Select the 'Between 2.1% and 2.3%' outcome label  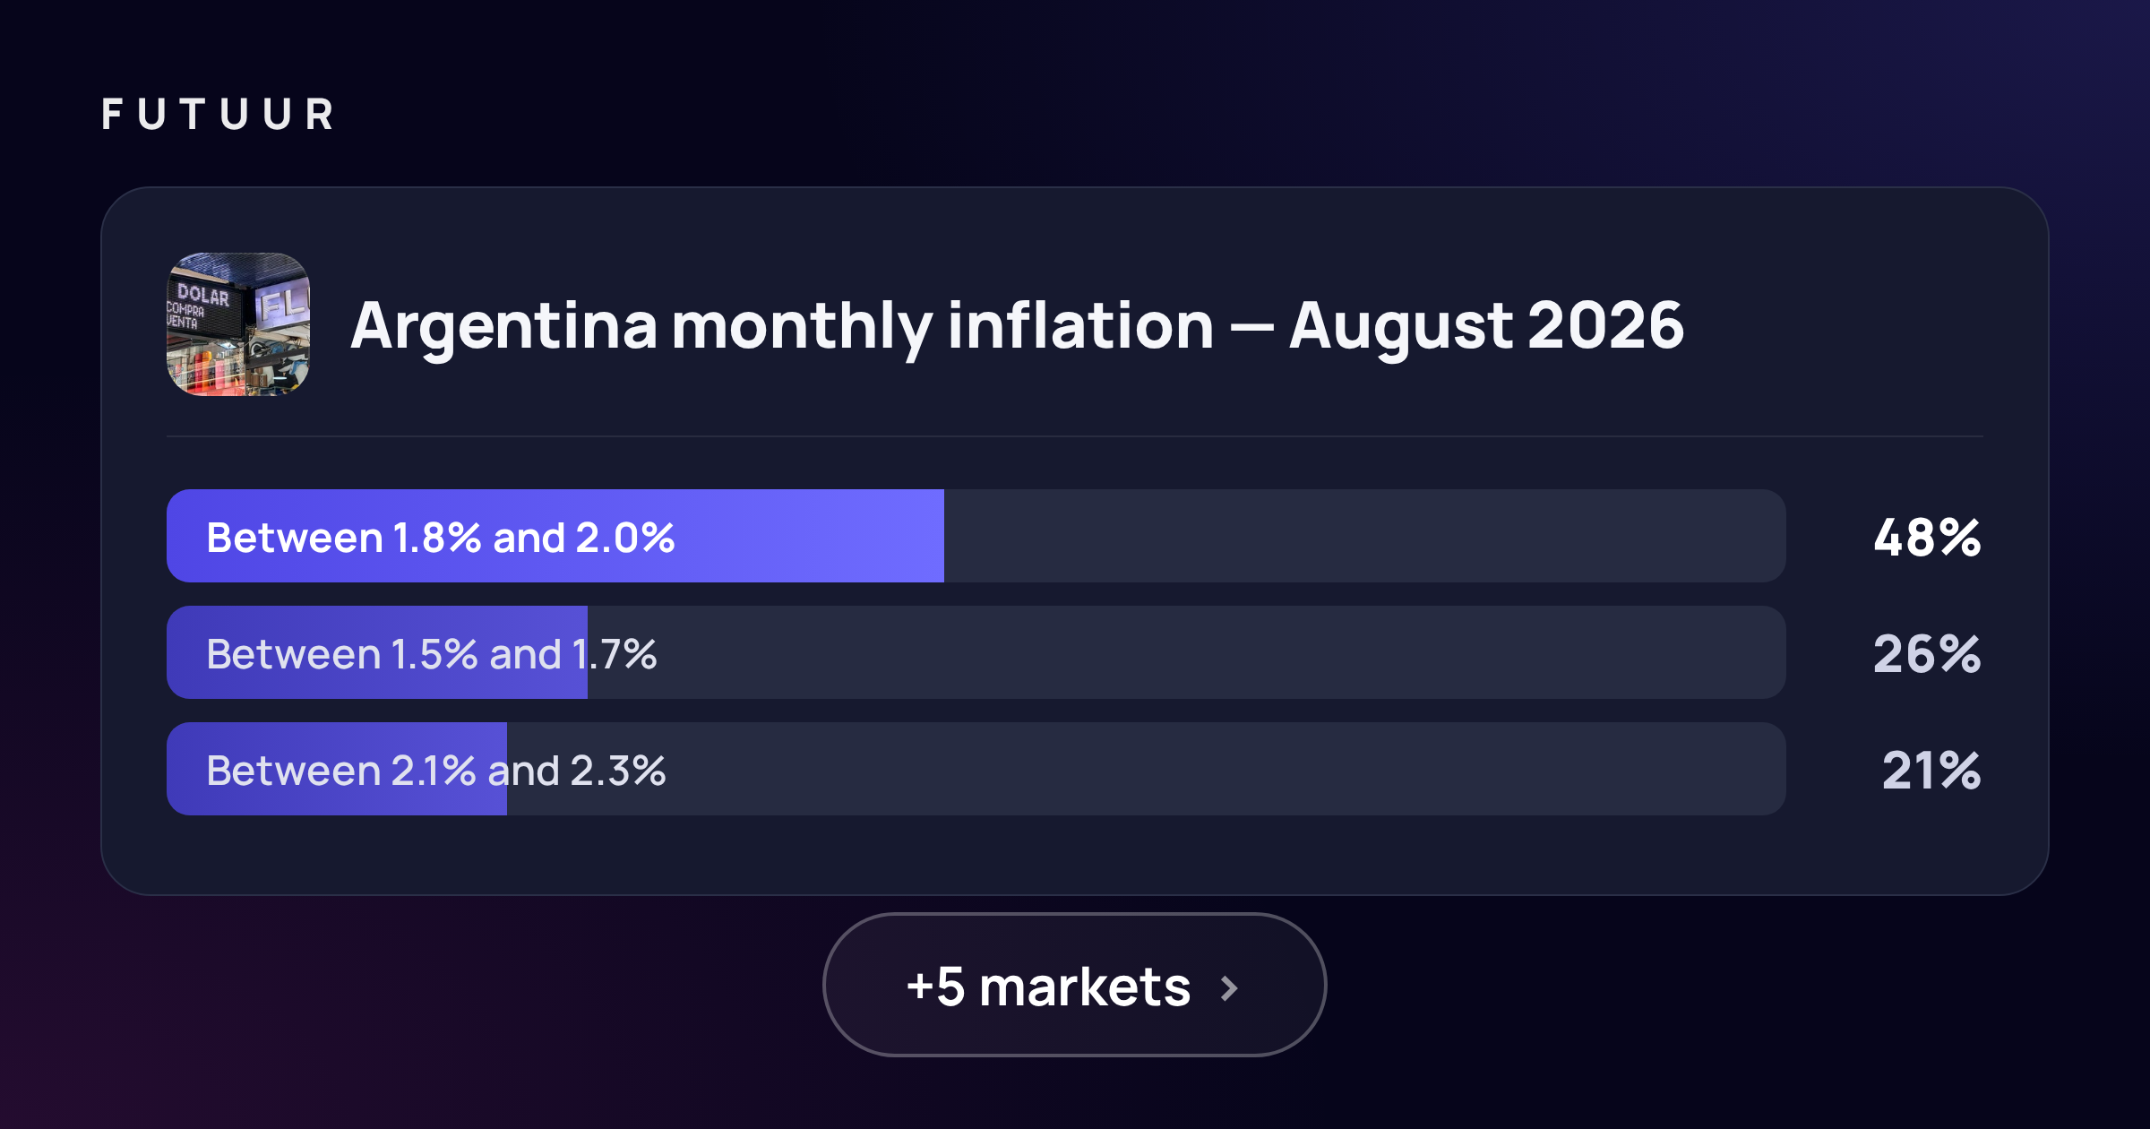tap(435, 770)
